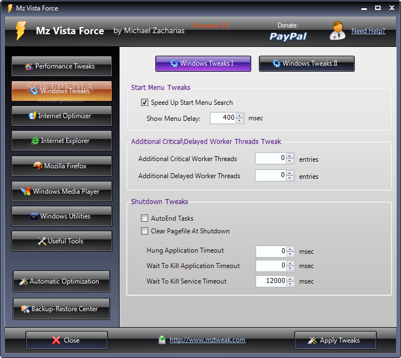Decrease Show Menu Delay value

[240, 121]
